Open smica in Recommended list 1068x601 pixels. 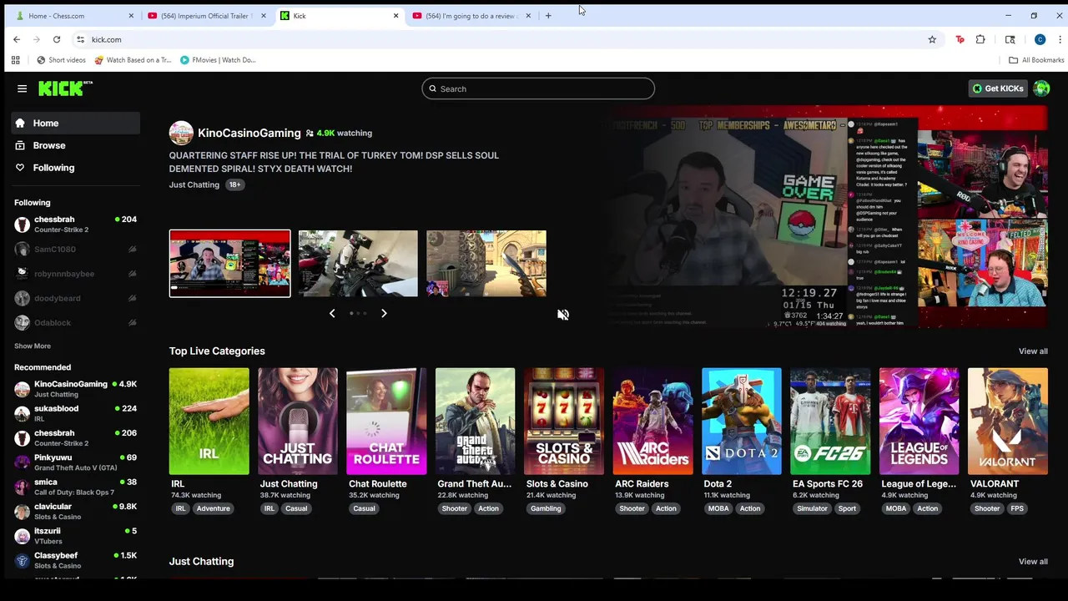pos(76,487)
